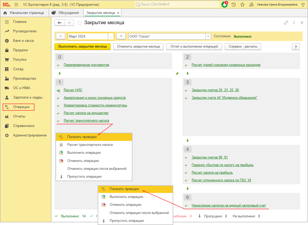Open help question mark button
Screen dimensions: 308x225
point(296,47)
